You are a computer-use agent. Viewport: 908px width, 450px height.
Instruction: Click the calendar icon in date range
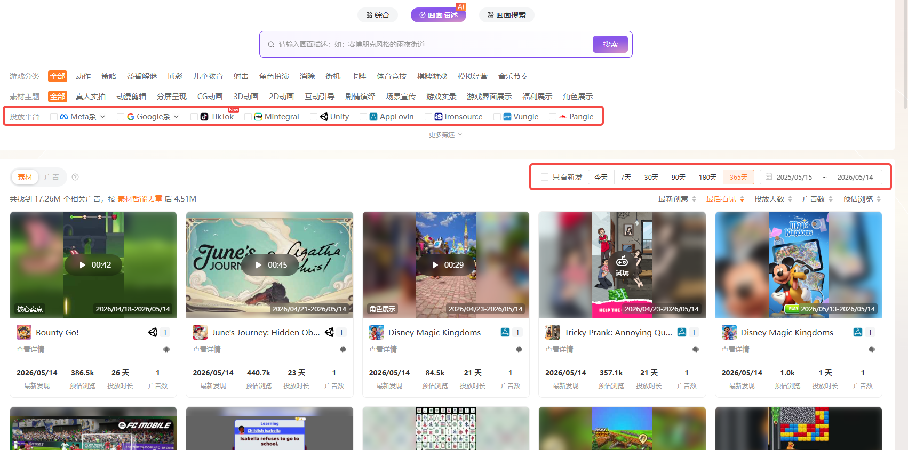click(769, 177)
